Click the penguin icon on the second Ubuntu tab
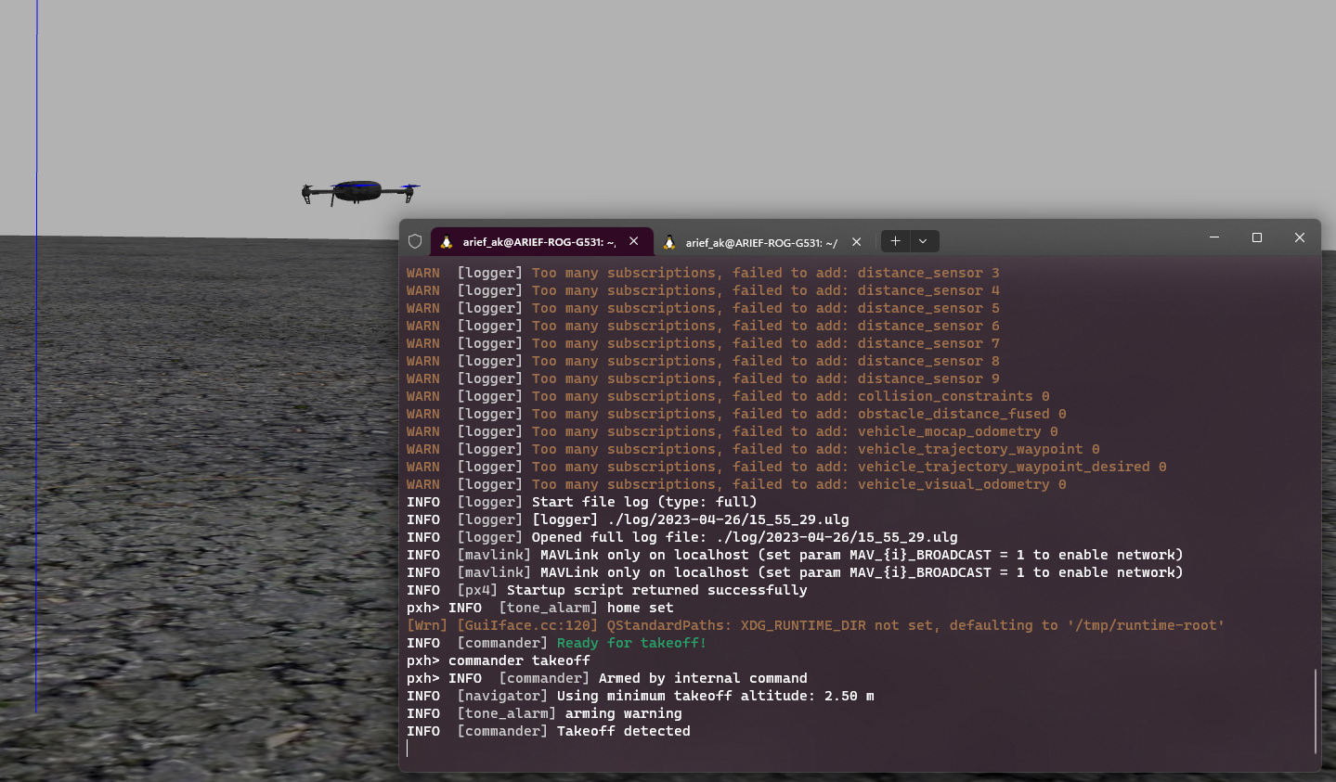1336x782 pixels. (669, 241)
